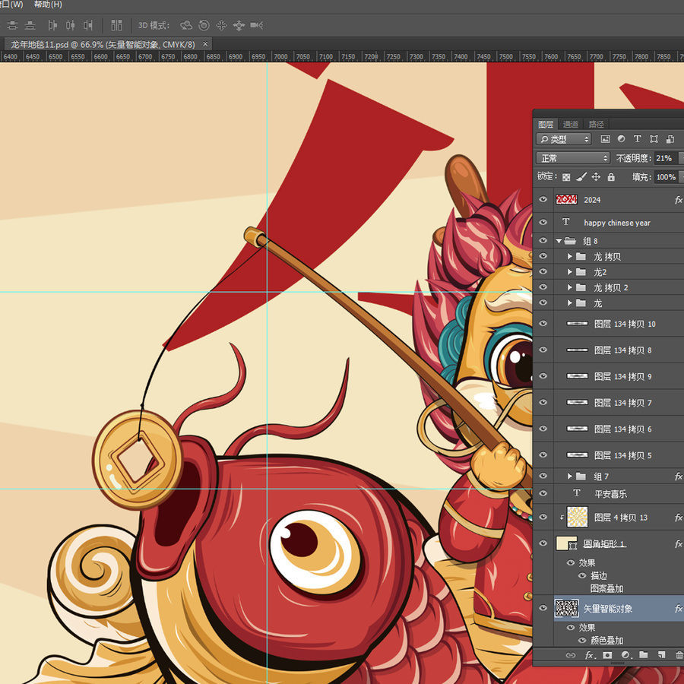Switch to the 路径 tab
The height and width of the screenshot is (684, 684).
(x=596, y=125)
